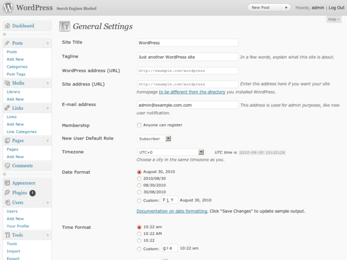The image size is (347, 260).
Task: Click the Links chain icon in sidebar
Action: point(7,108)
